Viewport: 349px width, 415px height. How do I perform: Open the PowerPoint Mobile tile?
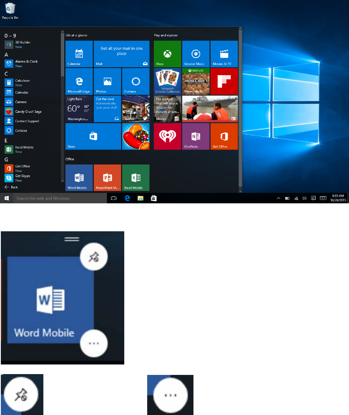[107, 177]
